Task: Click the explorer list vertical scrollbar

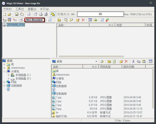Action: [x=153, y=87]
